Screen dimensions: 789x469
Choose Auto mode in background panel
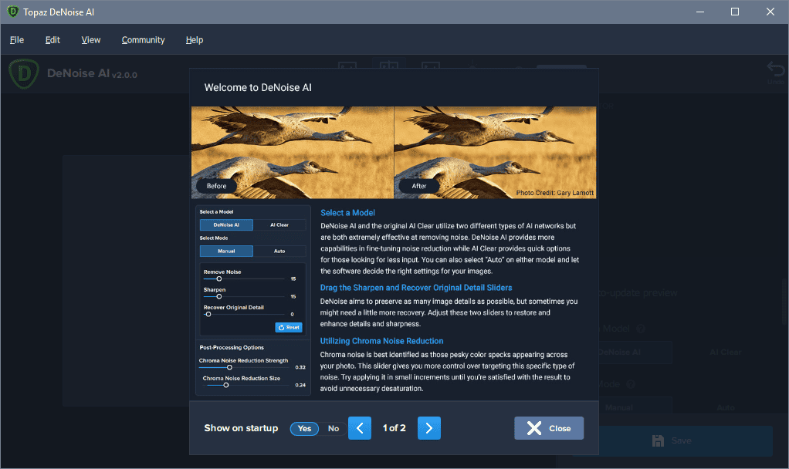725,407
